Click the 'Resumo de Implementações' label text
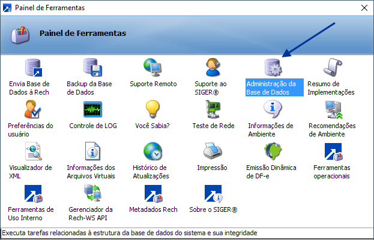Screen dimensions: 374x240 click(331, 88)
